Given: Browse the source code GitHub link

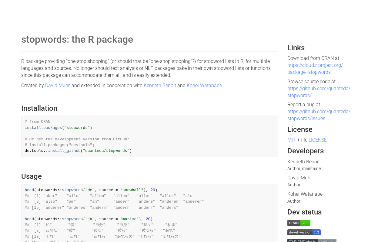Looking at the screenshot, I should point(319,92).
